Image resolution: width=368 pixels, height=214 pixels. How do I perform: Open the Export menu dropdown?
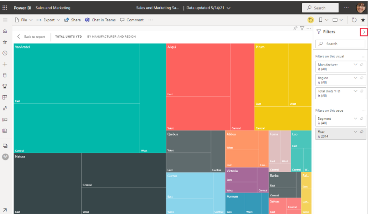point(48,20)
